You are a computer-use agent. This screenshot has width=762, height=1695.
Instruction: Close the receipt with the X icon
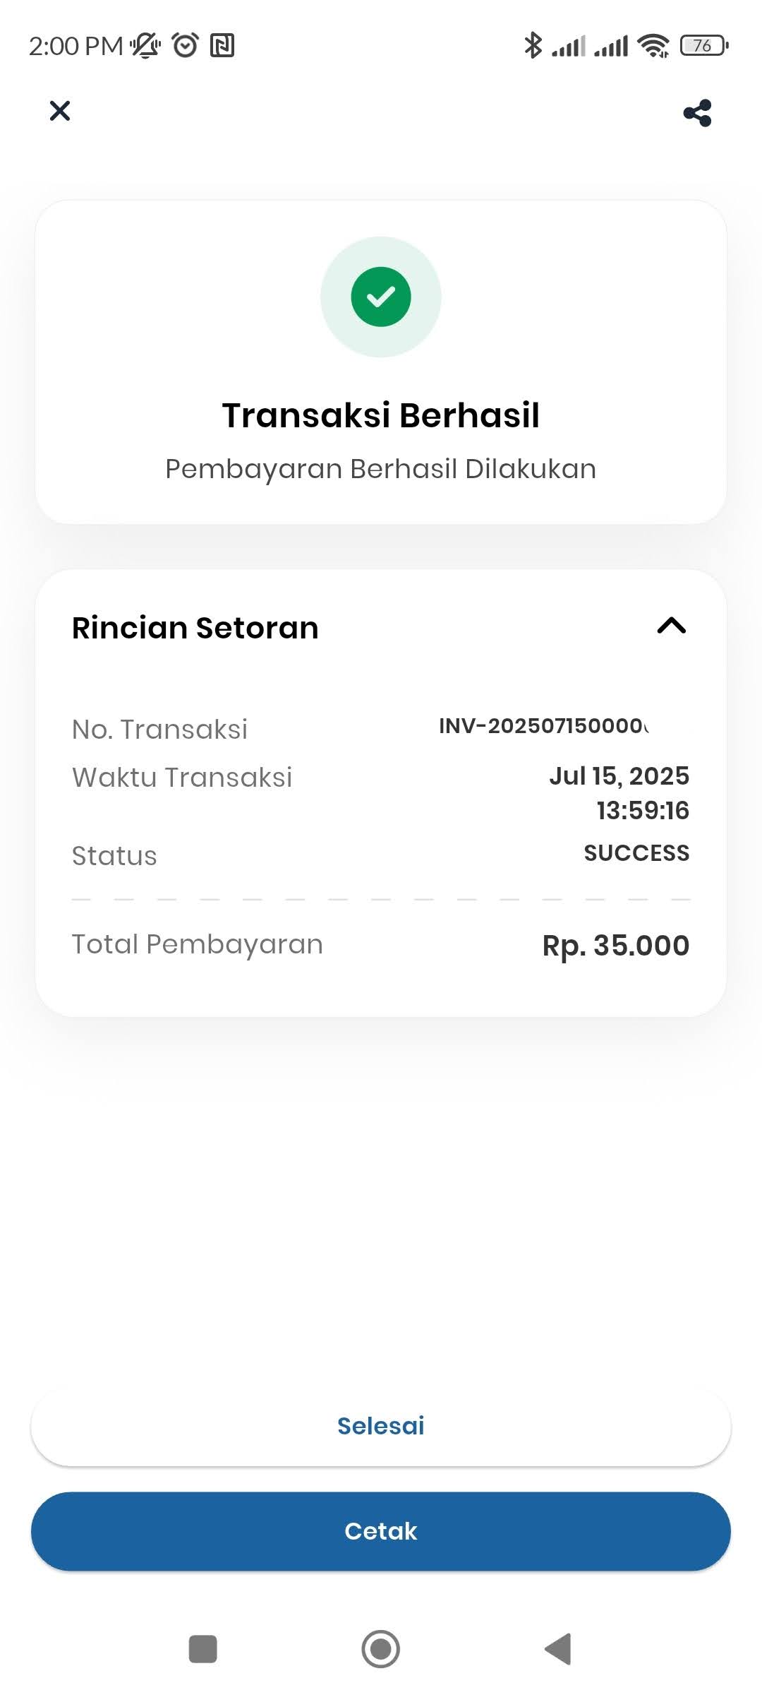click(x=60, y=111)
